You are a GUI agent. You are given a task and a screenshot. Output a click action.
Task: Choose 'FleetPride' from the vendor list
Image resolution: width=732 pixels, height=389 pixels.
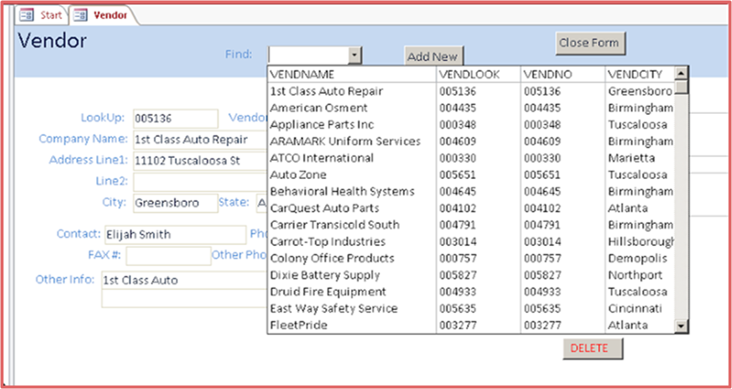[470, 325]
